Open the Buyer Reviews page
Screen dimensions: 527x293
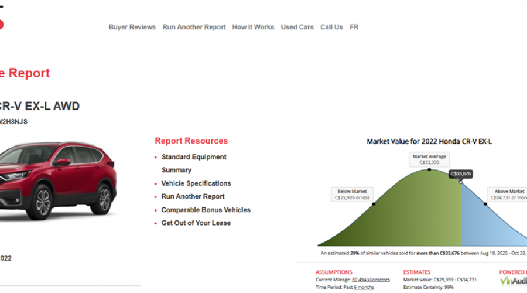coord(132,27)
